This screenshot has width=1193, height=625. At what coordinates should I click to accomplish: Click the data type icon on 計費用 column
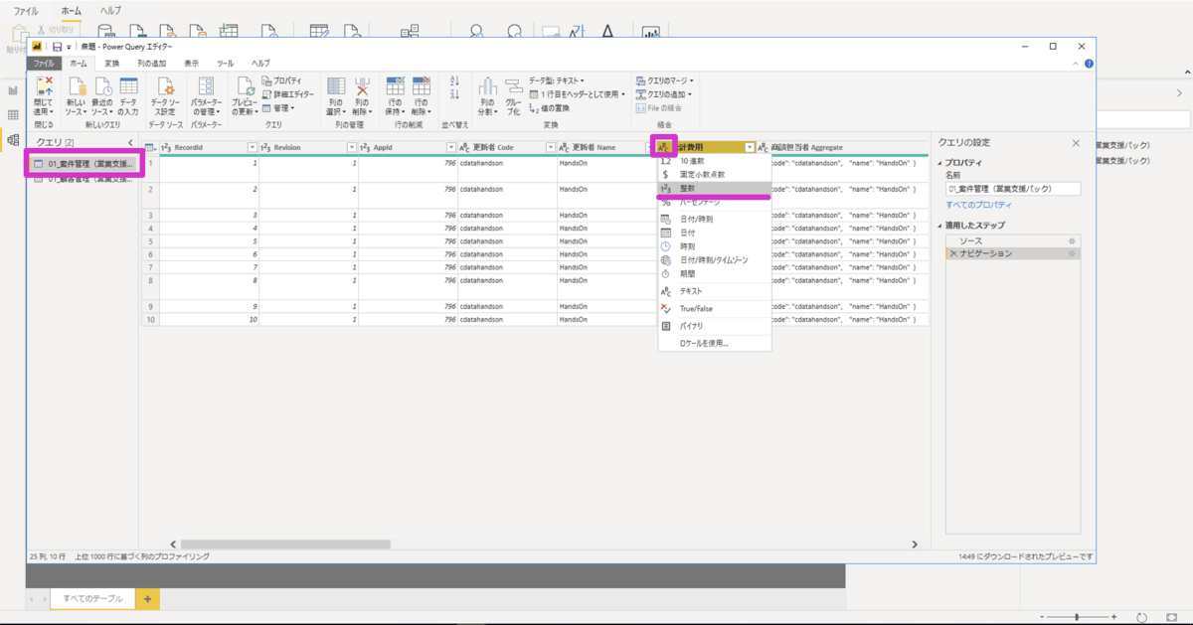click(664, 147)
